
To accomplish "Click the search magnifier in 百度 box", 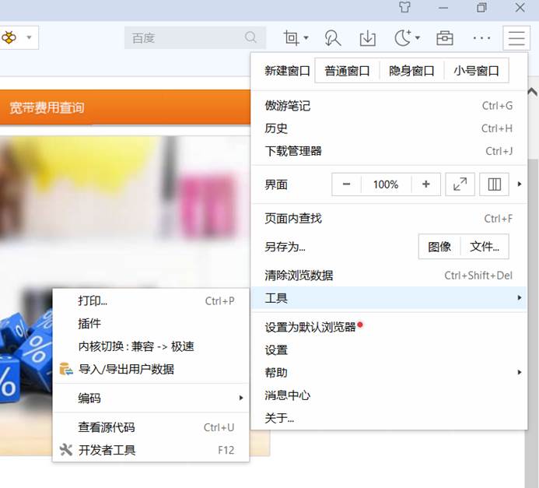I will (x=250, y=37).
